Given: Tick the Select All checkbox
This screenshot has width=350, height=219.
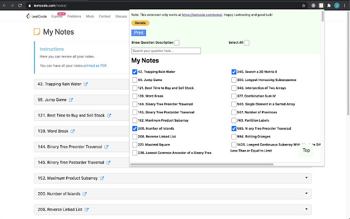Looking at the screenshot, I should click(x=247, y=43).
